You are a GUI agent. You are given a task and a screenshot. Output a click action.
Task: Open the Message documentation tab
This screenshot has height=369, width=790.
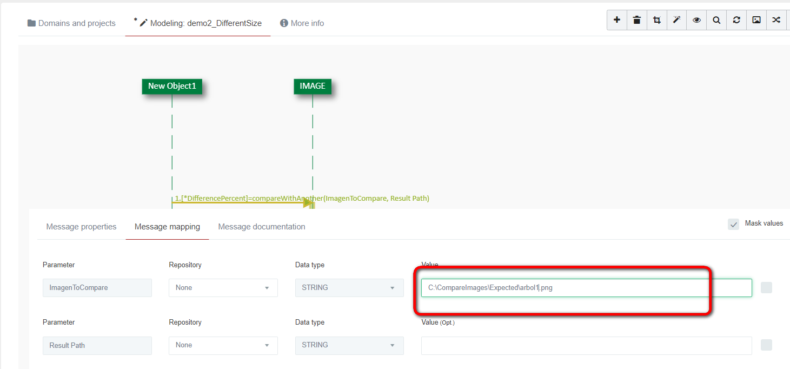[x=262, y=227]
